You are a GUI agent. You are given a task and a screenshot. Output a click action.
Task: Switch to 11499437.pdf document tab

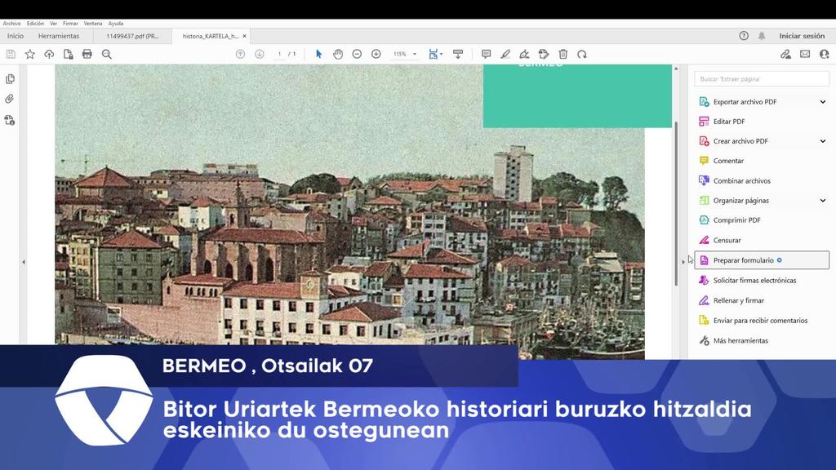click(132, 36)
